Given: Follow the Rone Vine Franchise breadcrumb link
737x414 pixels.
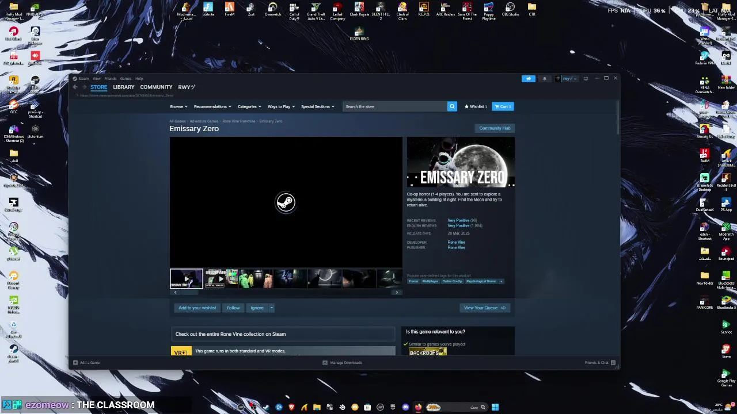Looking at the screenshot, I should (238, 121).
